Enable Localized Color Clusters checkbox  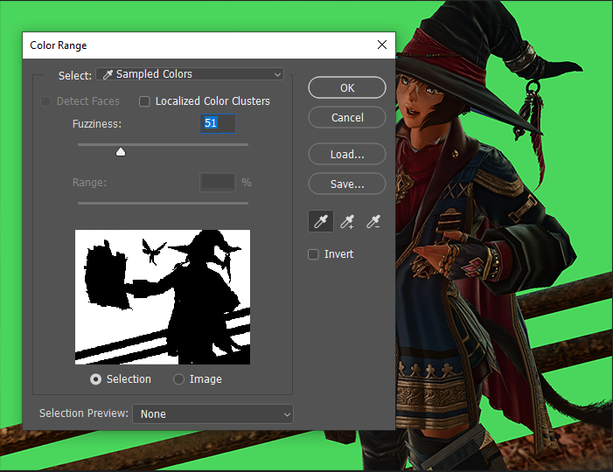click(145, 101)
